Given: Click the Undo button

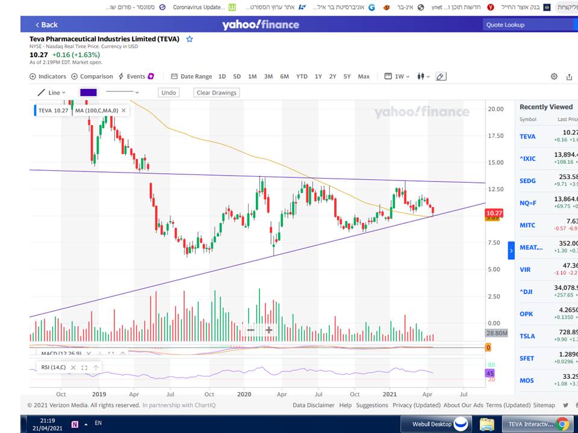Looking at the screenshot, I should pos(169,93).
